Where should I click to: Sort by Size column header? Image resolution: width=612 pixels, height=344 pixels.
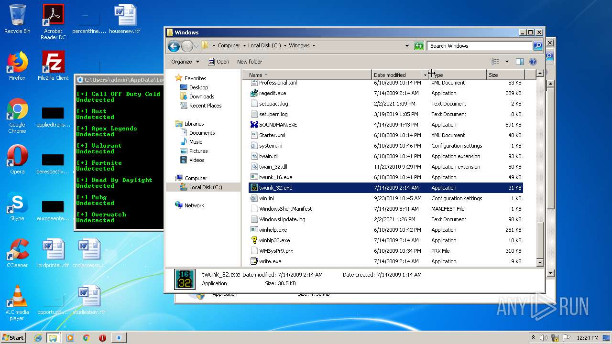click(x=505, y=75)
